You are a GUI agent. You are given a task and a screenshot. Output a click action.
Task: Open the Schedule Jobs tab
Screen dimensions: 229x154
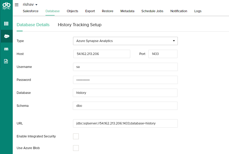[152, 11]
